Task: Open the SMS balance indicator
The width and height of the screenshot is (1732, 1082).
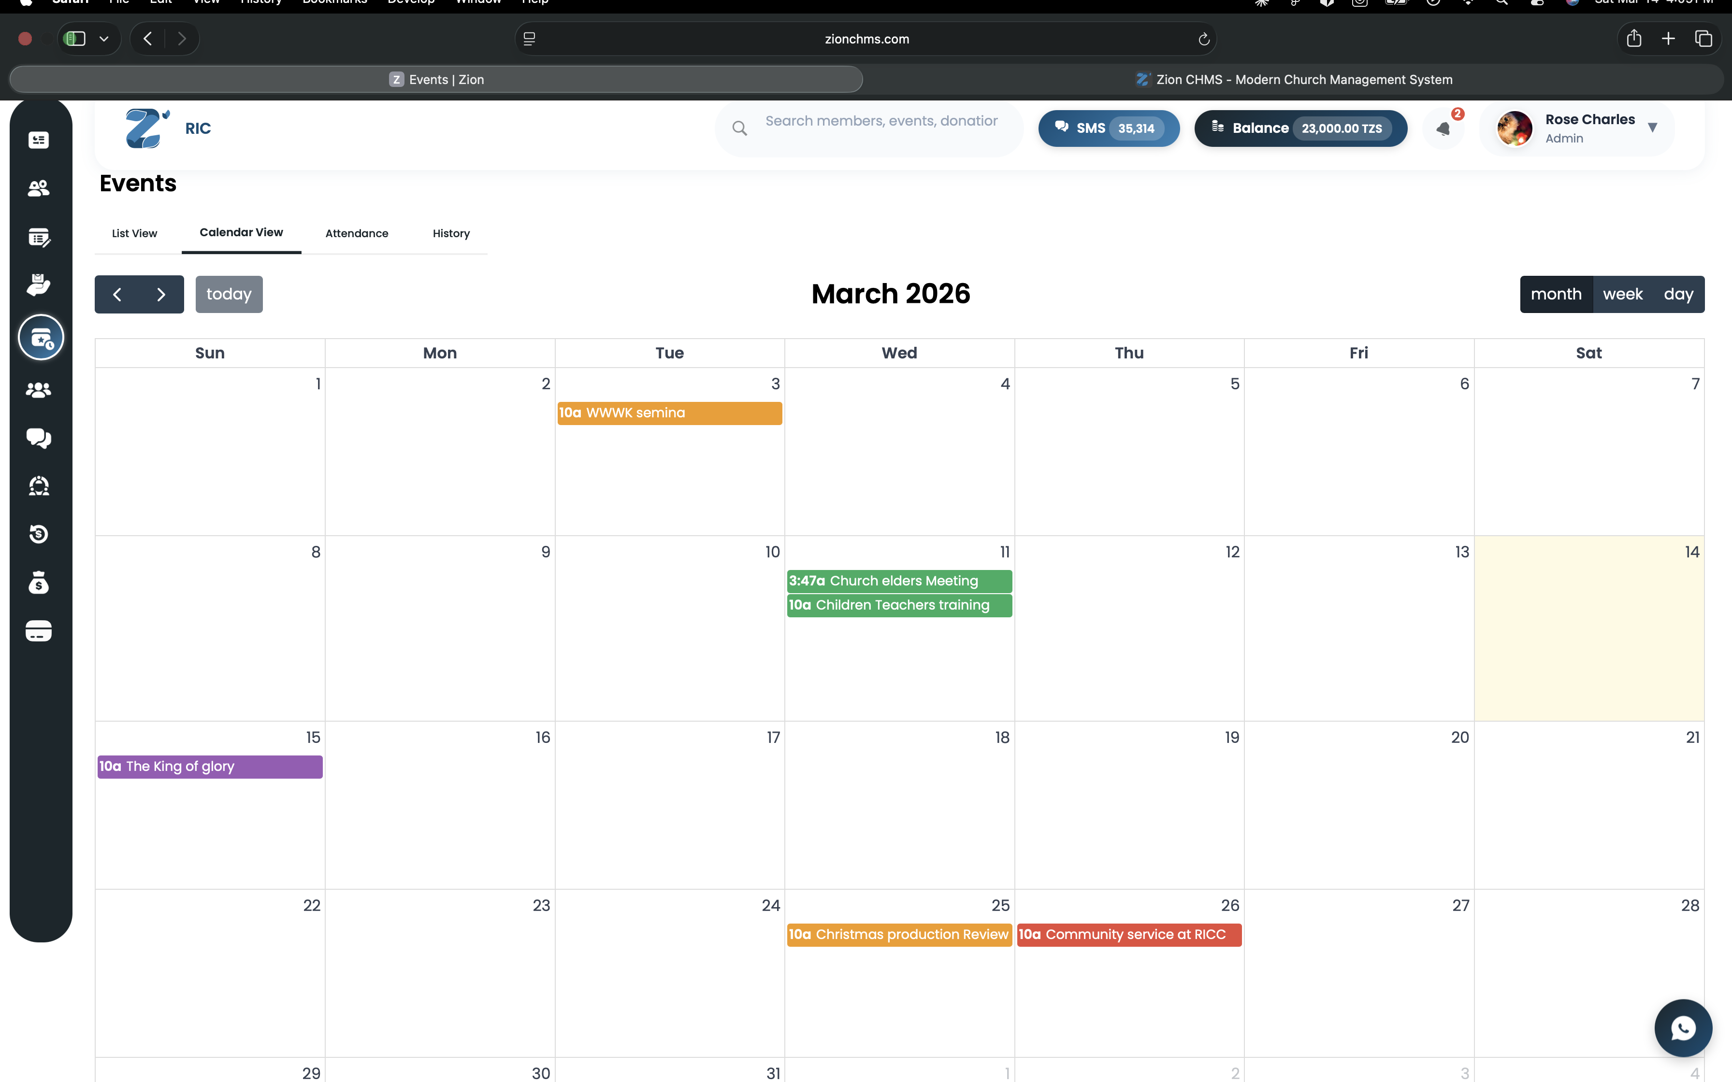Action: (1108, 128)
